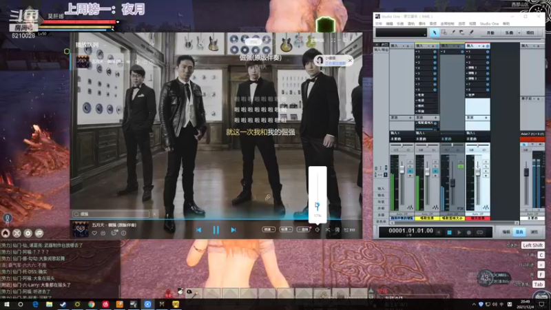Click the volume speaker icon in music player
The image size is (551, 310).
[318, 229]
